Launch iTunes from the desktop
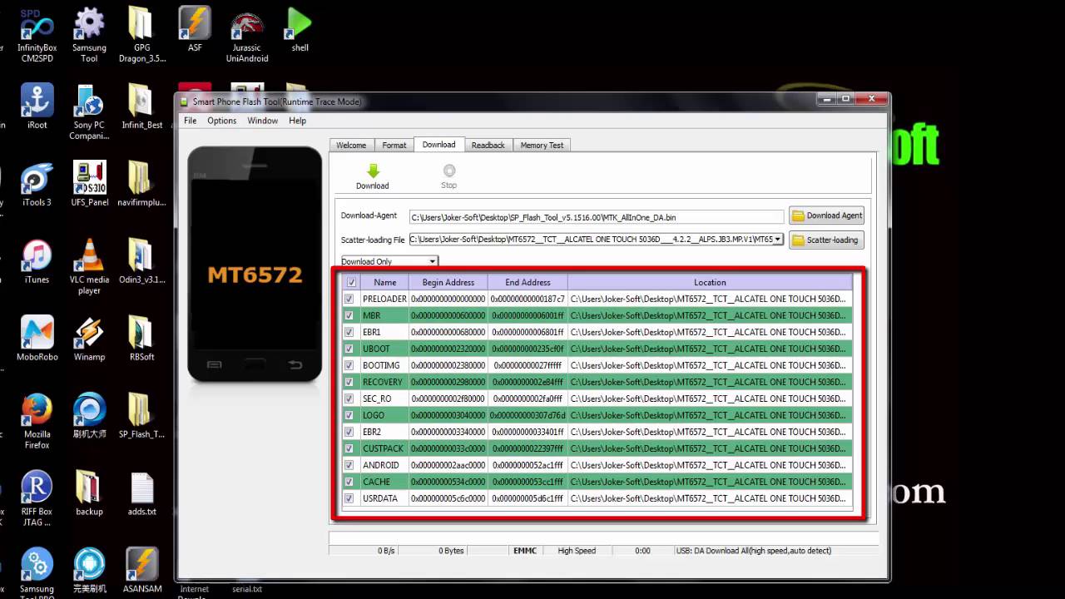The width and height of the screenshot is (1065, 599). [x=37, y=261]
